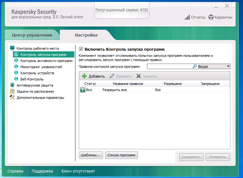
Task: Click the green plus icon for Добавить
Action: click(x=84, y=76)
